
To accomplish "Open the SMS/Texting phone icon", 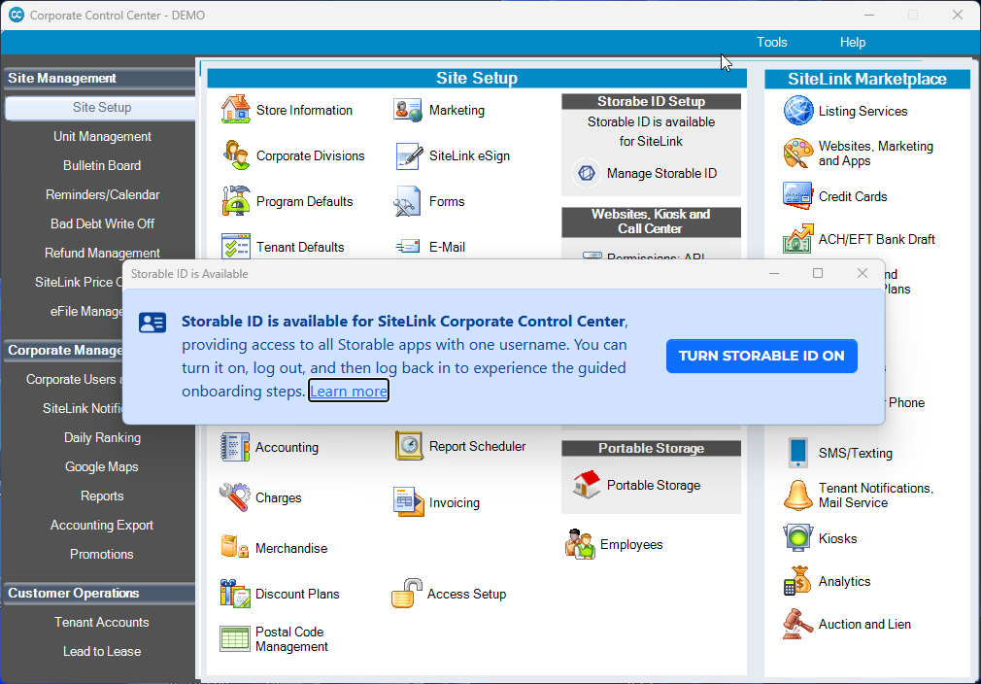I will [797, 453].
